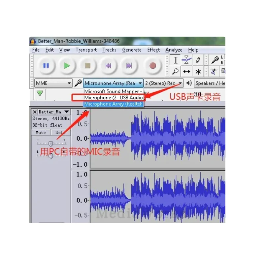Click the green Play button
264x264 pixels.
tap(67, 65)
